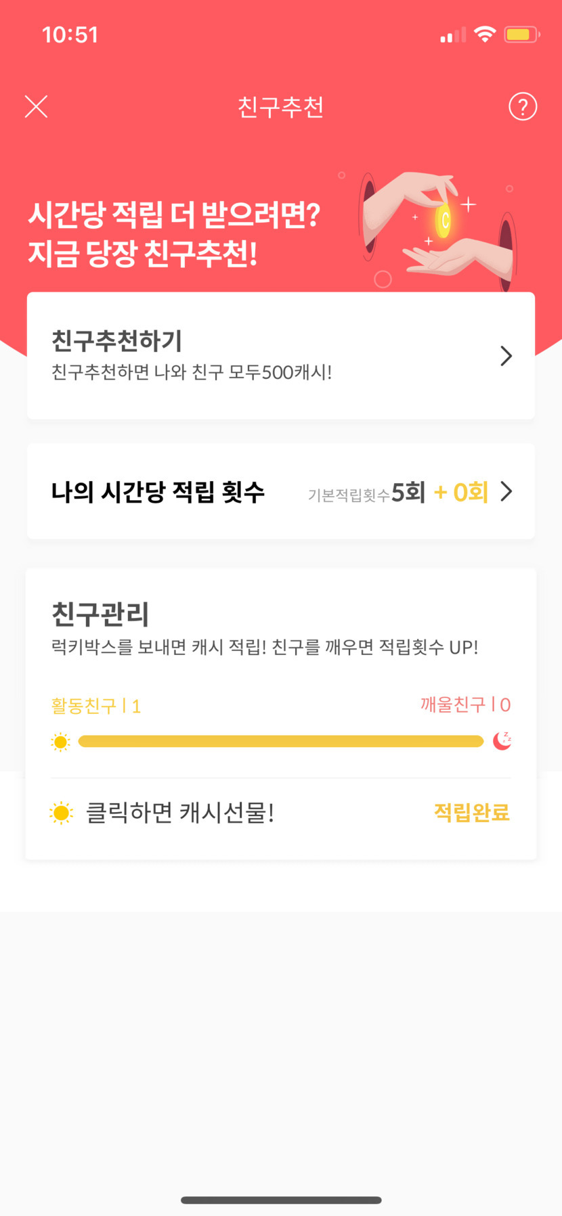Tap the Wi-Fi status icon
This screenshot has height=1216, width=562.
pyautogui.click(x=485, y=34)
